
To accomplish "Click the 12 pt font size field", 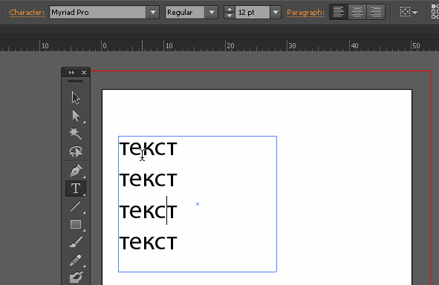I will (253, 13).
